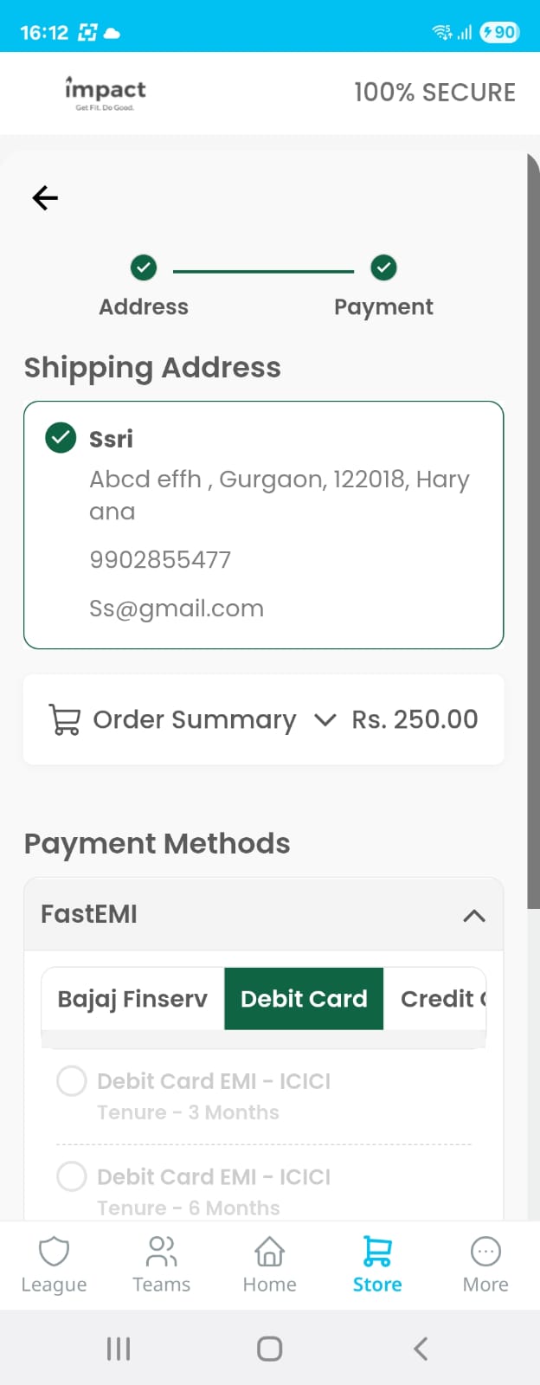Image resolution: width=540 pixels, height=1385 pixels.
Task: Select the Debit Card tab
Action: pyautogui.click(x=304, y=999)
